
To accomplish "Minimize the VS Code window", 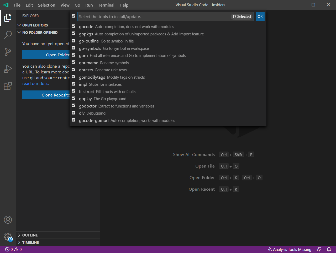I will (x=298, y=5).
